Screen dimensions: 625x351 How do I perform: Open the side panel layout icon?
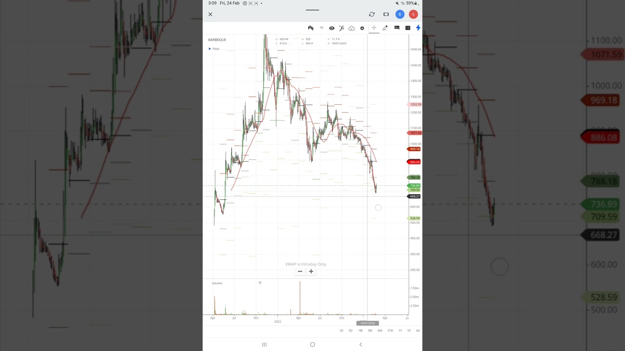[x=408, y=28]
